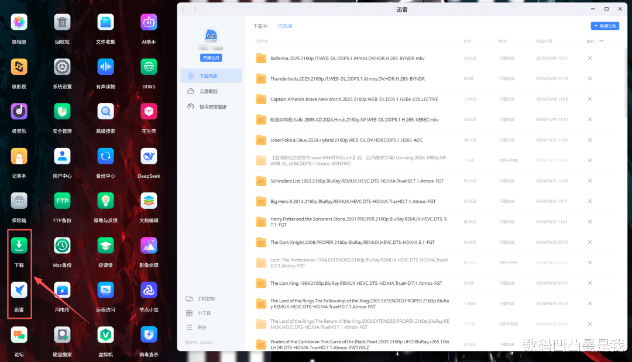
Task: Launch the 备份中心 backup center app
Action: 105,156
